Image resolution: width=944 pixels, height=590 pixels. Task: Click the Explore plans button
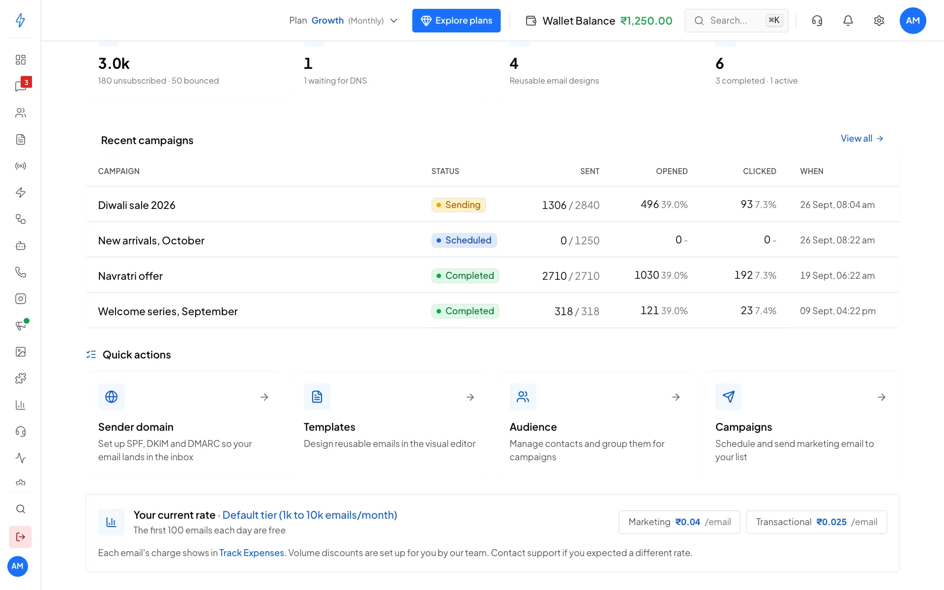tap(456, 21)
